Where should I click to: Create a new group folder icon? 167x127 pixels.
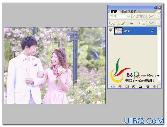point(140,86)
